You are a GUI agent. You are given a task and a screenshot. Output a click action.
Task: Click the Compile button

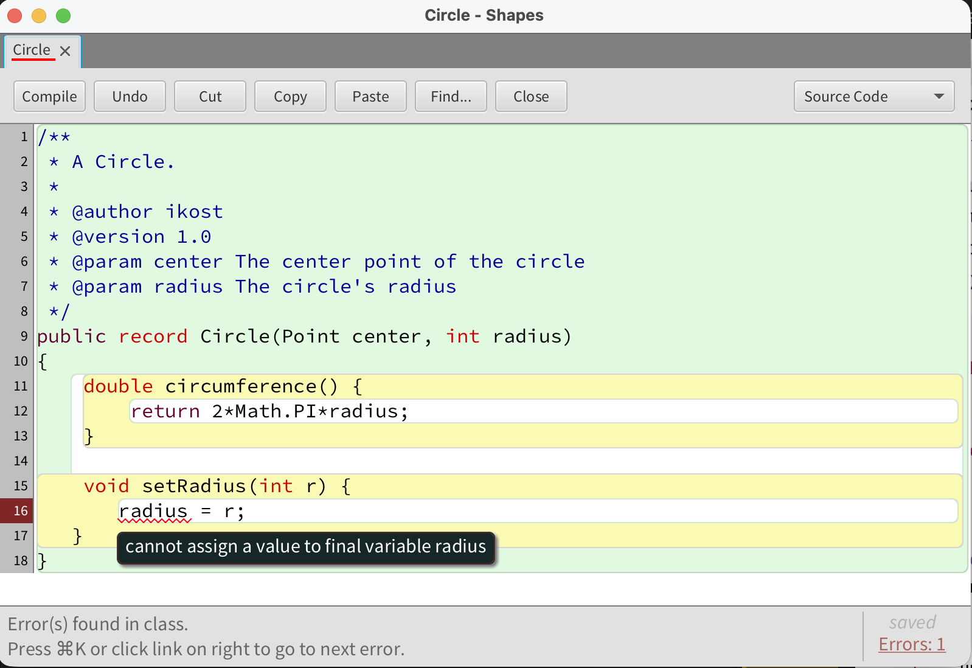49,97
